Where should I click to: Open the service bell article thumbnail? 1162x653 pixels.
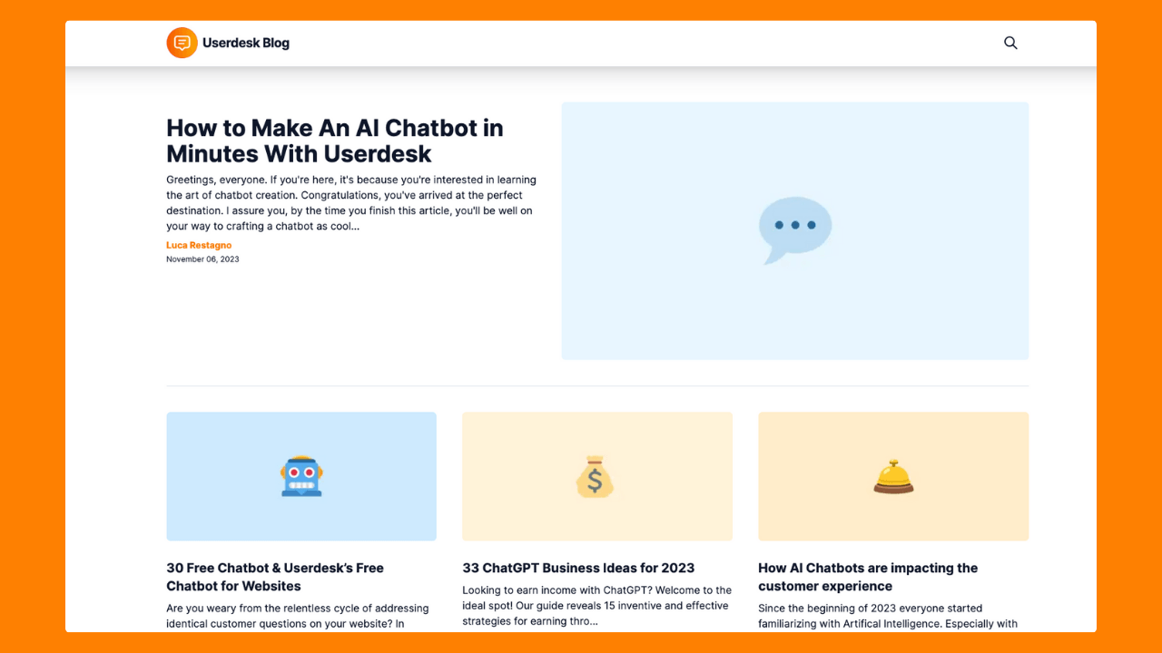[893, 476]
